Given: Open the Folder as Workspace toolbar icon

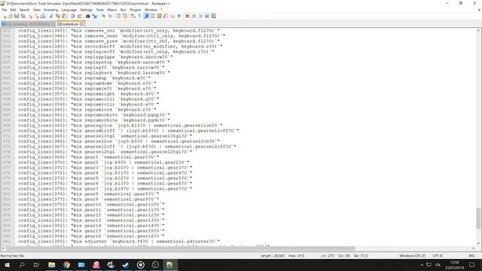Looking at the screenshot, I should click(172, 16).
